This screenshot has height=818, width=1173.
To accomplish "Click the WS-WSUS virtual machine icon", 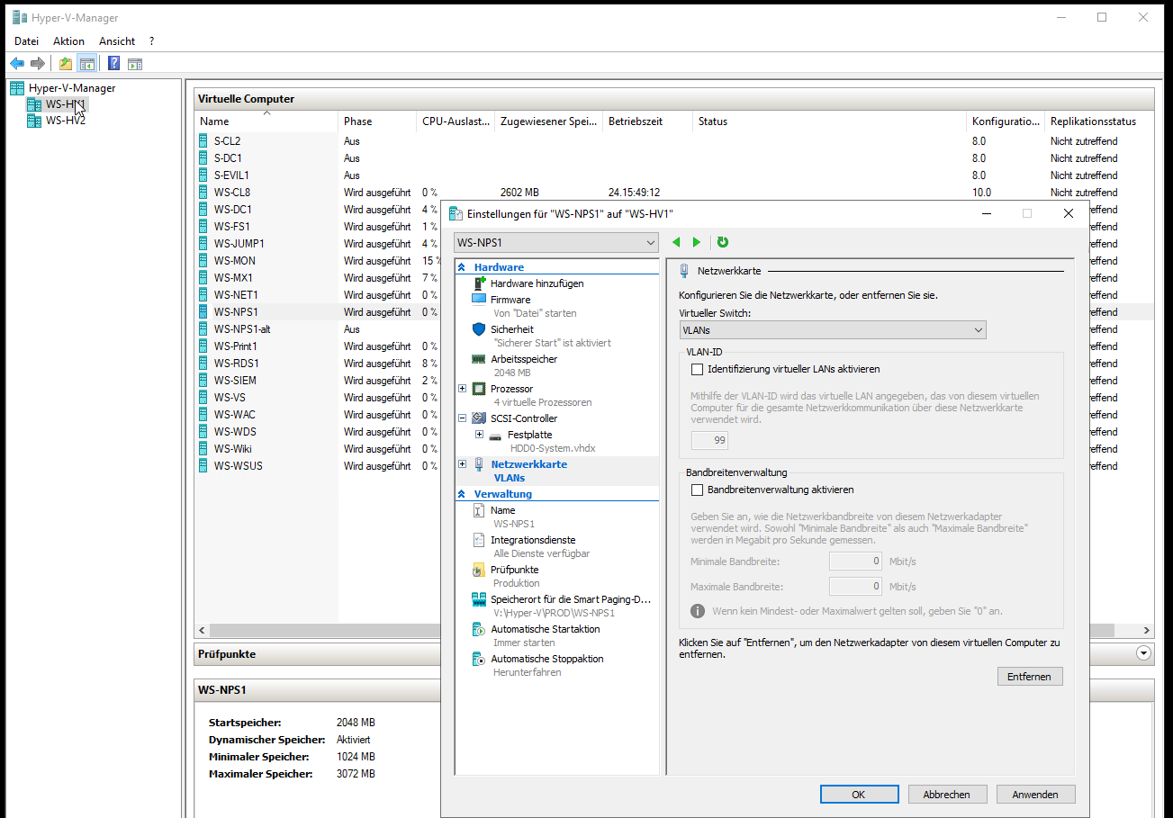I will tap(203, 466).
